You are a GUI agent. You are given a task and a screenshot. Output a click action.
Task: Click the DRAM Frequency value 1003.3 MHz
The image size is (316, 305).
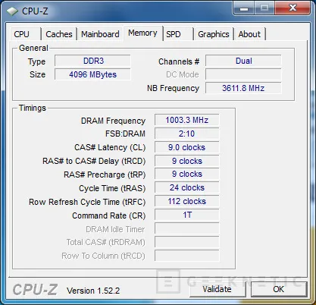[x=187, y=120]
